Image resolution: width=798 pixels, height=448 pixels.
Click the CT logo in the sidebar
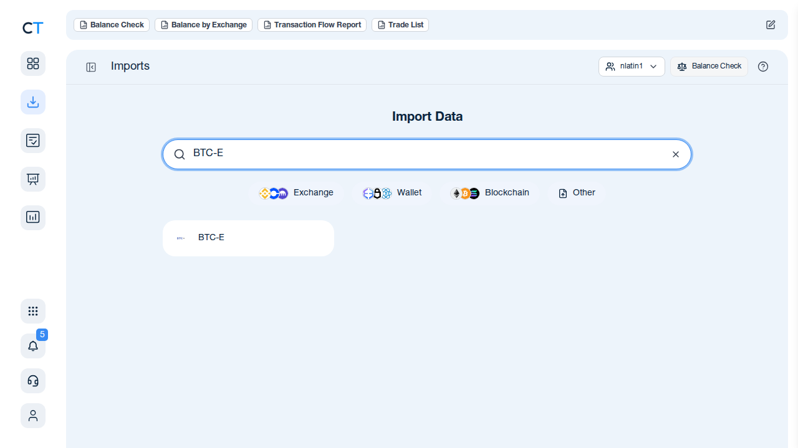pyautogui.click(x=32, y=28)
